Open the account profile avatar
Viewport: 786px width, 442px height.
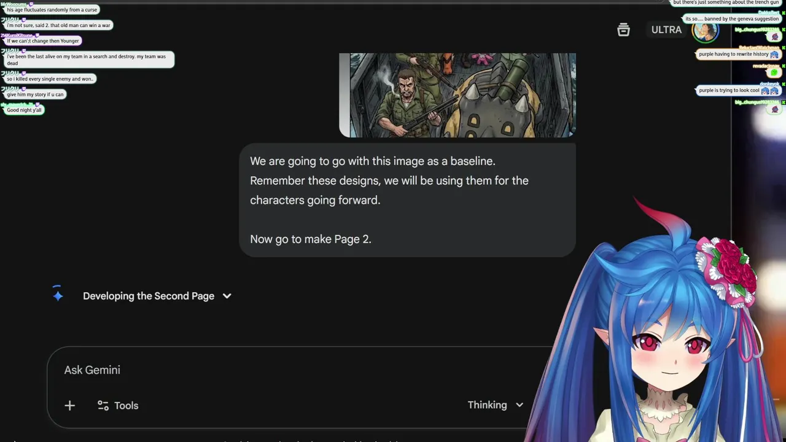tap(705, 29)
